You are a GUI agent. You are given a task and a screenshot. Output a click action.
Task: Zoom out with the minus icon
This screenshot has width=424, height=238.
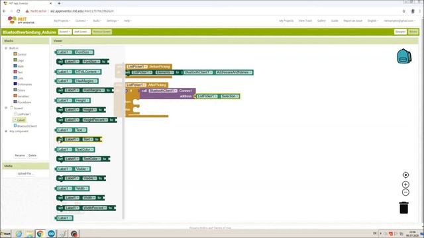(x=405, y=192)
